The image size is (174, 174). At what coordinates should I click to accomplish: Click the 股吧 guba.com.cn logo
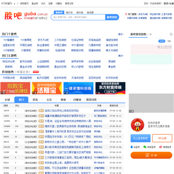[26, 16]
